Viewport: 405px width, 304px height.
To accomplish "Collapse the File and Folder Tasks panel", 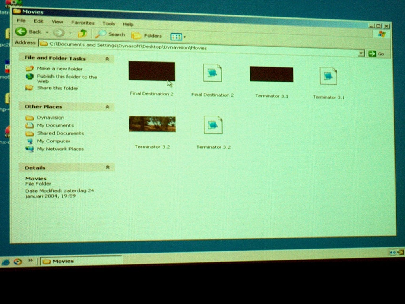I will click(x=108, y=59).
